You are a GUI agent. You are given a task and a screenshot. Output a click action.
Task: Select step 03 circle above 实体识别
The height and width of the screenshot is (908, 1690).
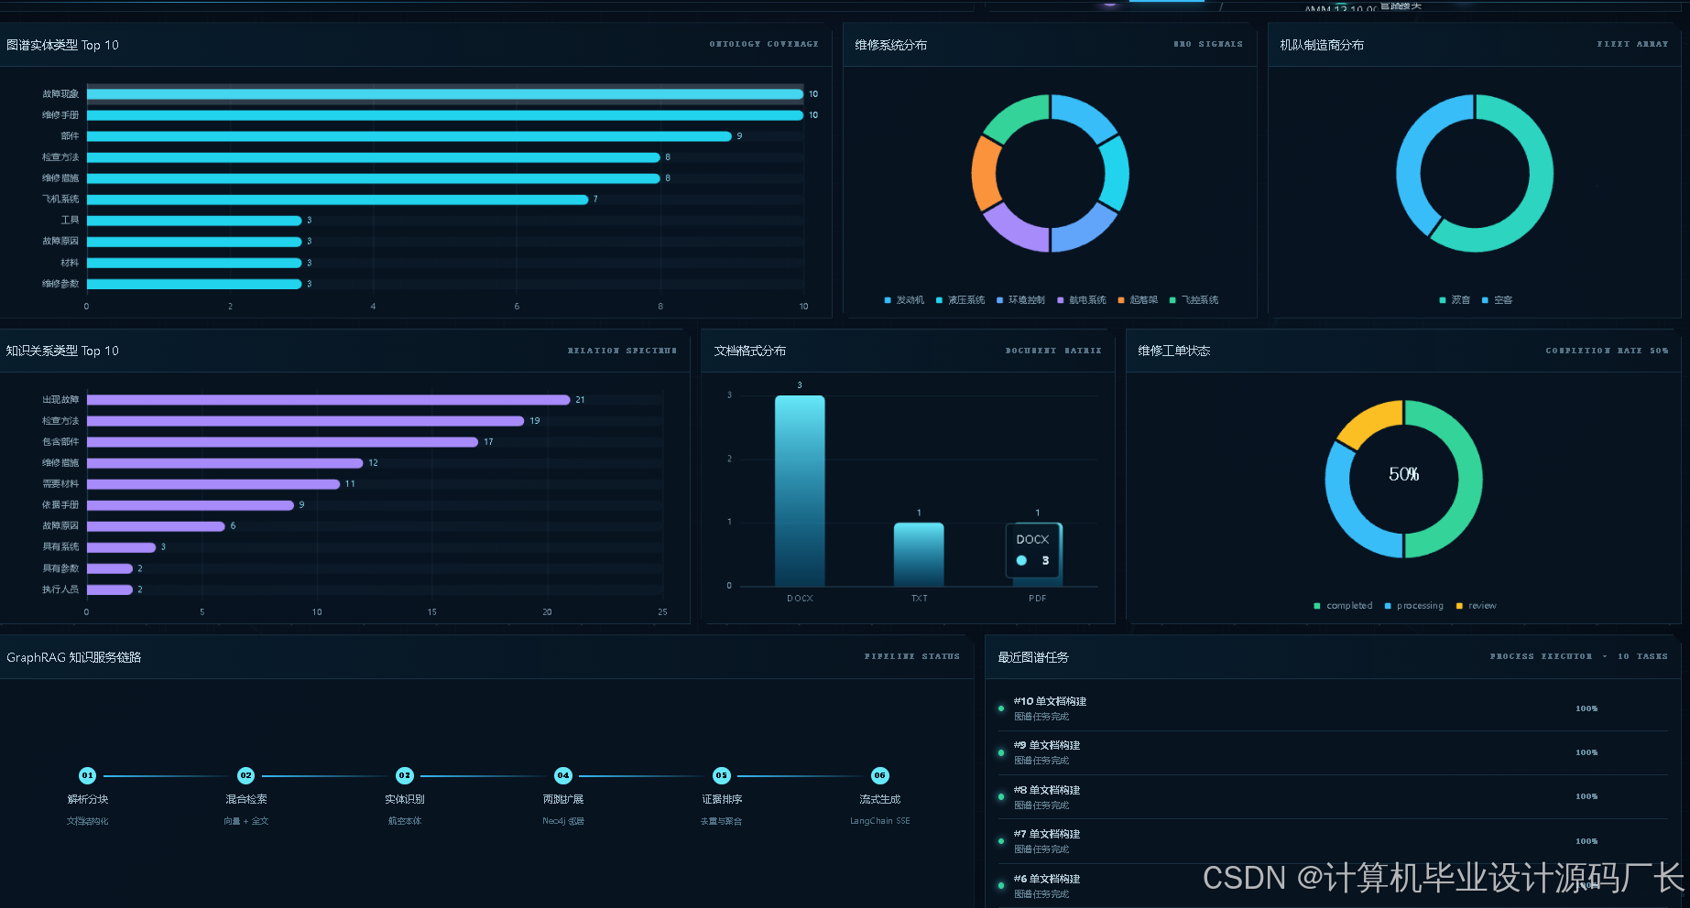click(x=404, y=775)
